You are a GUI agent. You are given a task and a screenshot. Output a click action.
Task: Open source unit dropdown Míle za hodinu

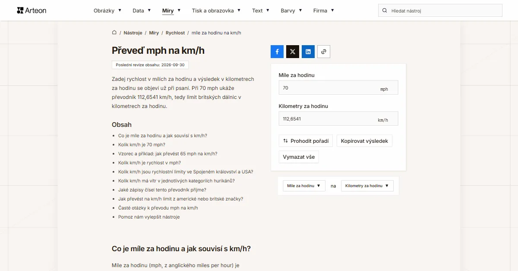(x=304, y=186)
